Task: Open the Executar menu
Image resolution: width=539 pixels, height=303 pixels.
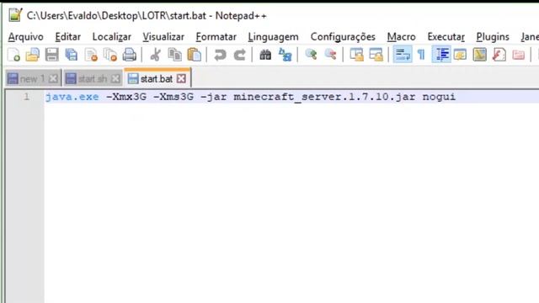Action: click(446, 37)
